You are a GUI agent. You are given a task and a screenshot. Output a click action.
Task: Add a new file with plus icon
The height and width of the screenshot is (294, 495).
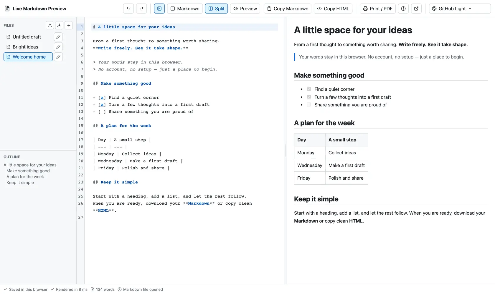pos(69,26)
